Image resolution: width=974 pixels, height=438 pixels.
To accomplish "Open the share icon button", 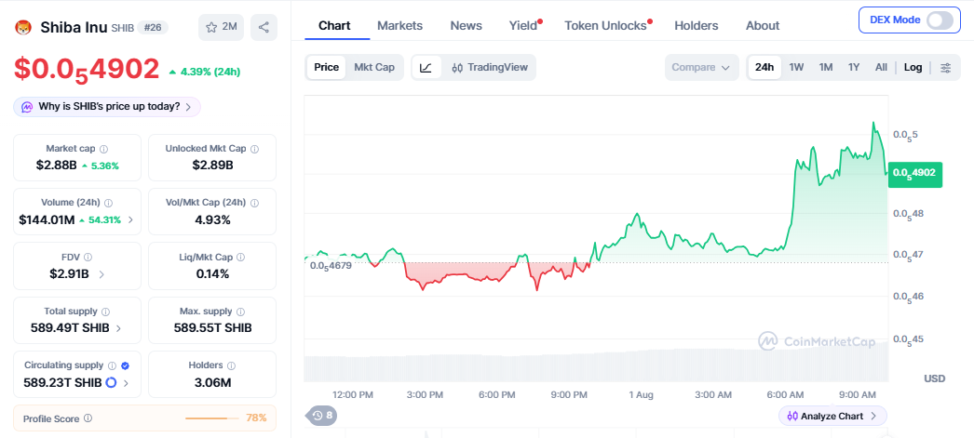I will [264, 27].
